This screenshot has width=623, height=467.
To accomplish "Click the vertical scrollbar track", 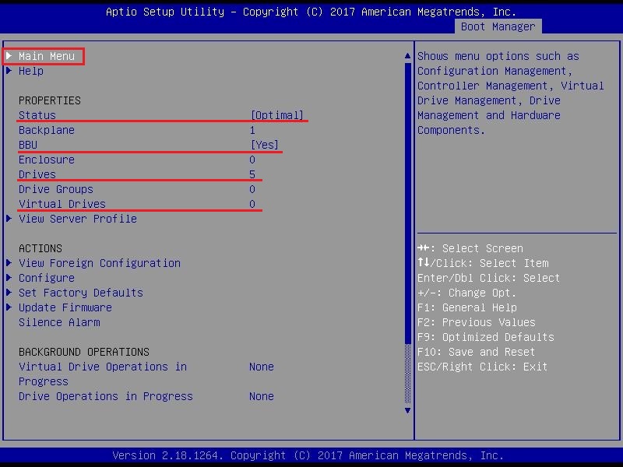I will point(407,233).
